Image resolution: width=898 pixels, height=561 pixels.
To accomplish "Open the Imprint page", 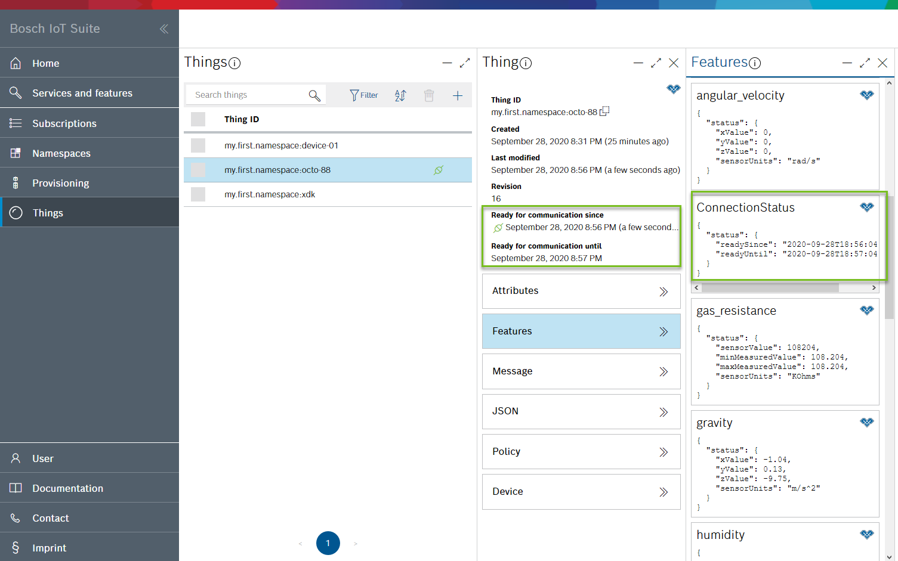I will (x=90, y=548).
